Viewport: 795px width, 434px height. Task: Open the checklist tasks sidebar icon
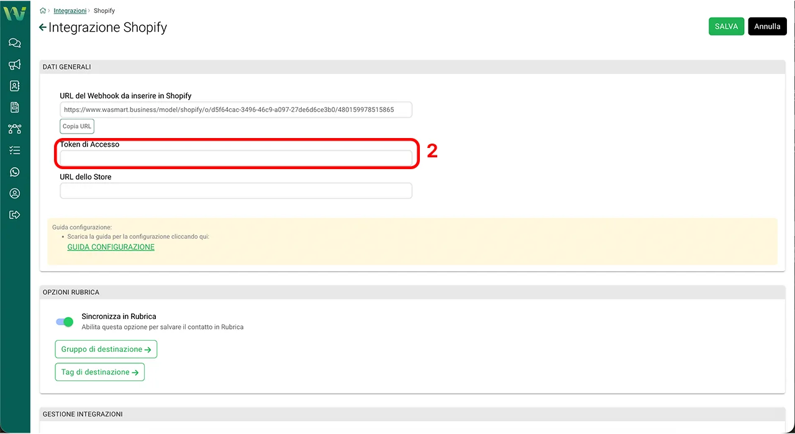[x=15, y=150]
